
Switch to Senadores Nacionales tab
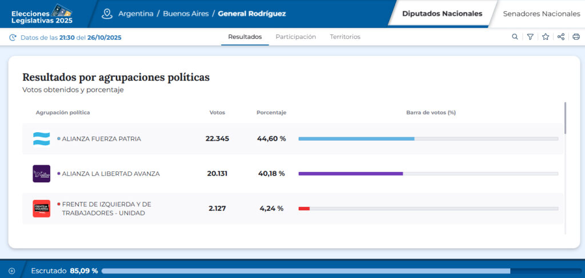coord(540,14)
